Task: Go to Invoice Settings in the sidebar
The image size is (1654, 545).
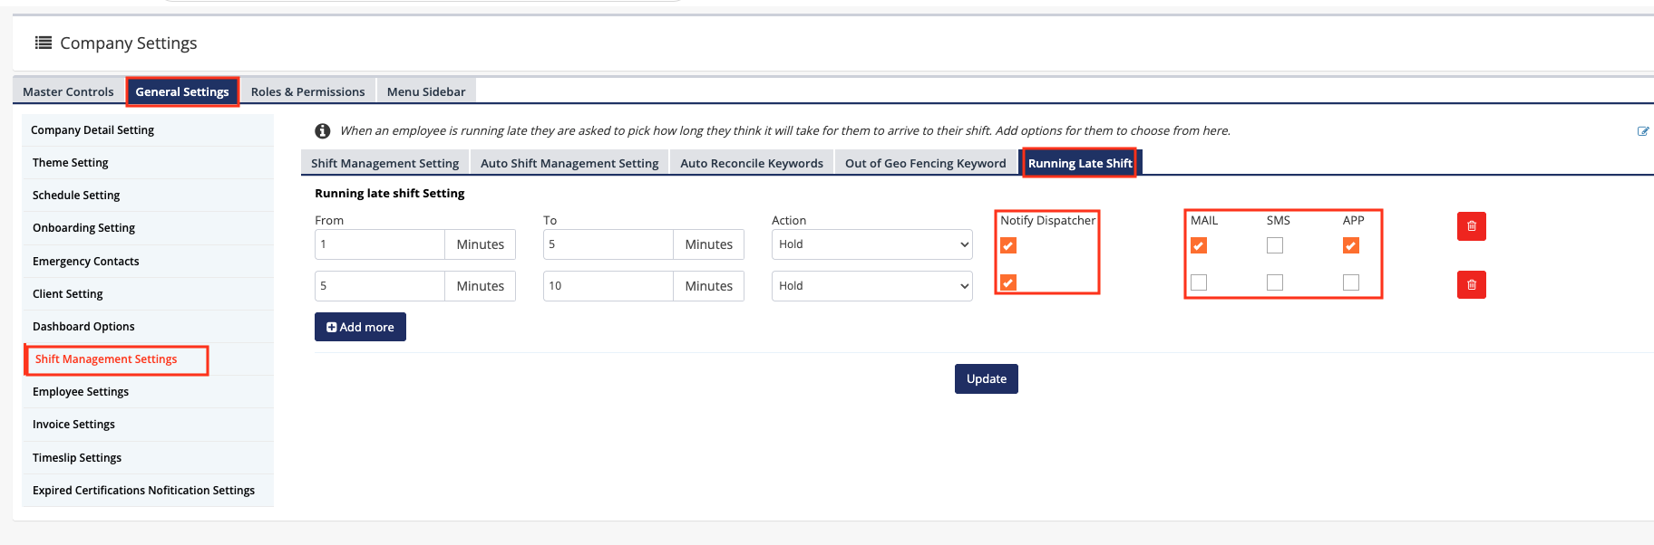Action: 73,425
